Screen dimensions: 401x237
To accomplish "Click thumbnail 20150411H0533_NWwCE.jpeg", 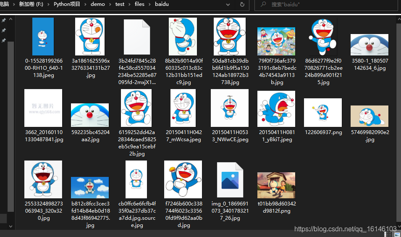I will pos(230,108).
